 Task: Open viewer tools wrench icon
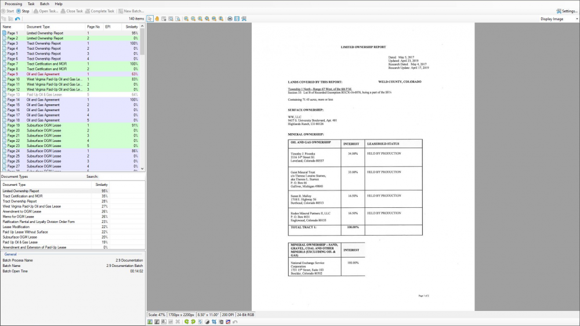(x=244, y=19)
